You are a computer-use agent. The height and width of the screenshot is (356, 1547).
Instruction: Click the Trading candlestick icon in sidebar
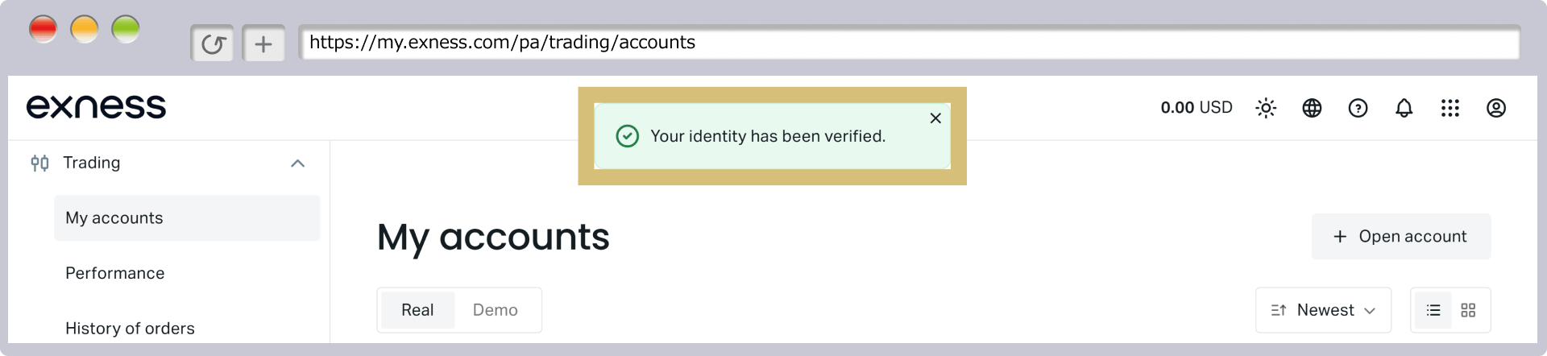(x=39, y=164)
